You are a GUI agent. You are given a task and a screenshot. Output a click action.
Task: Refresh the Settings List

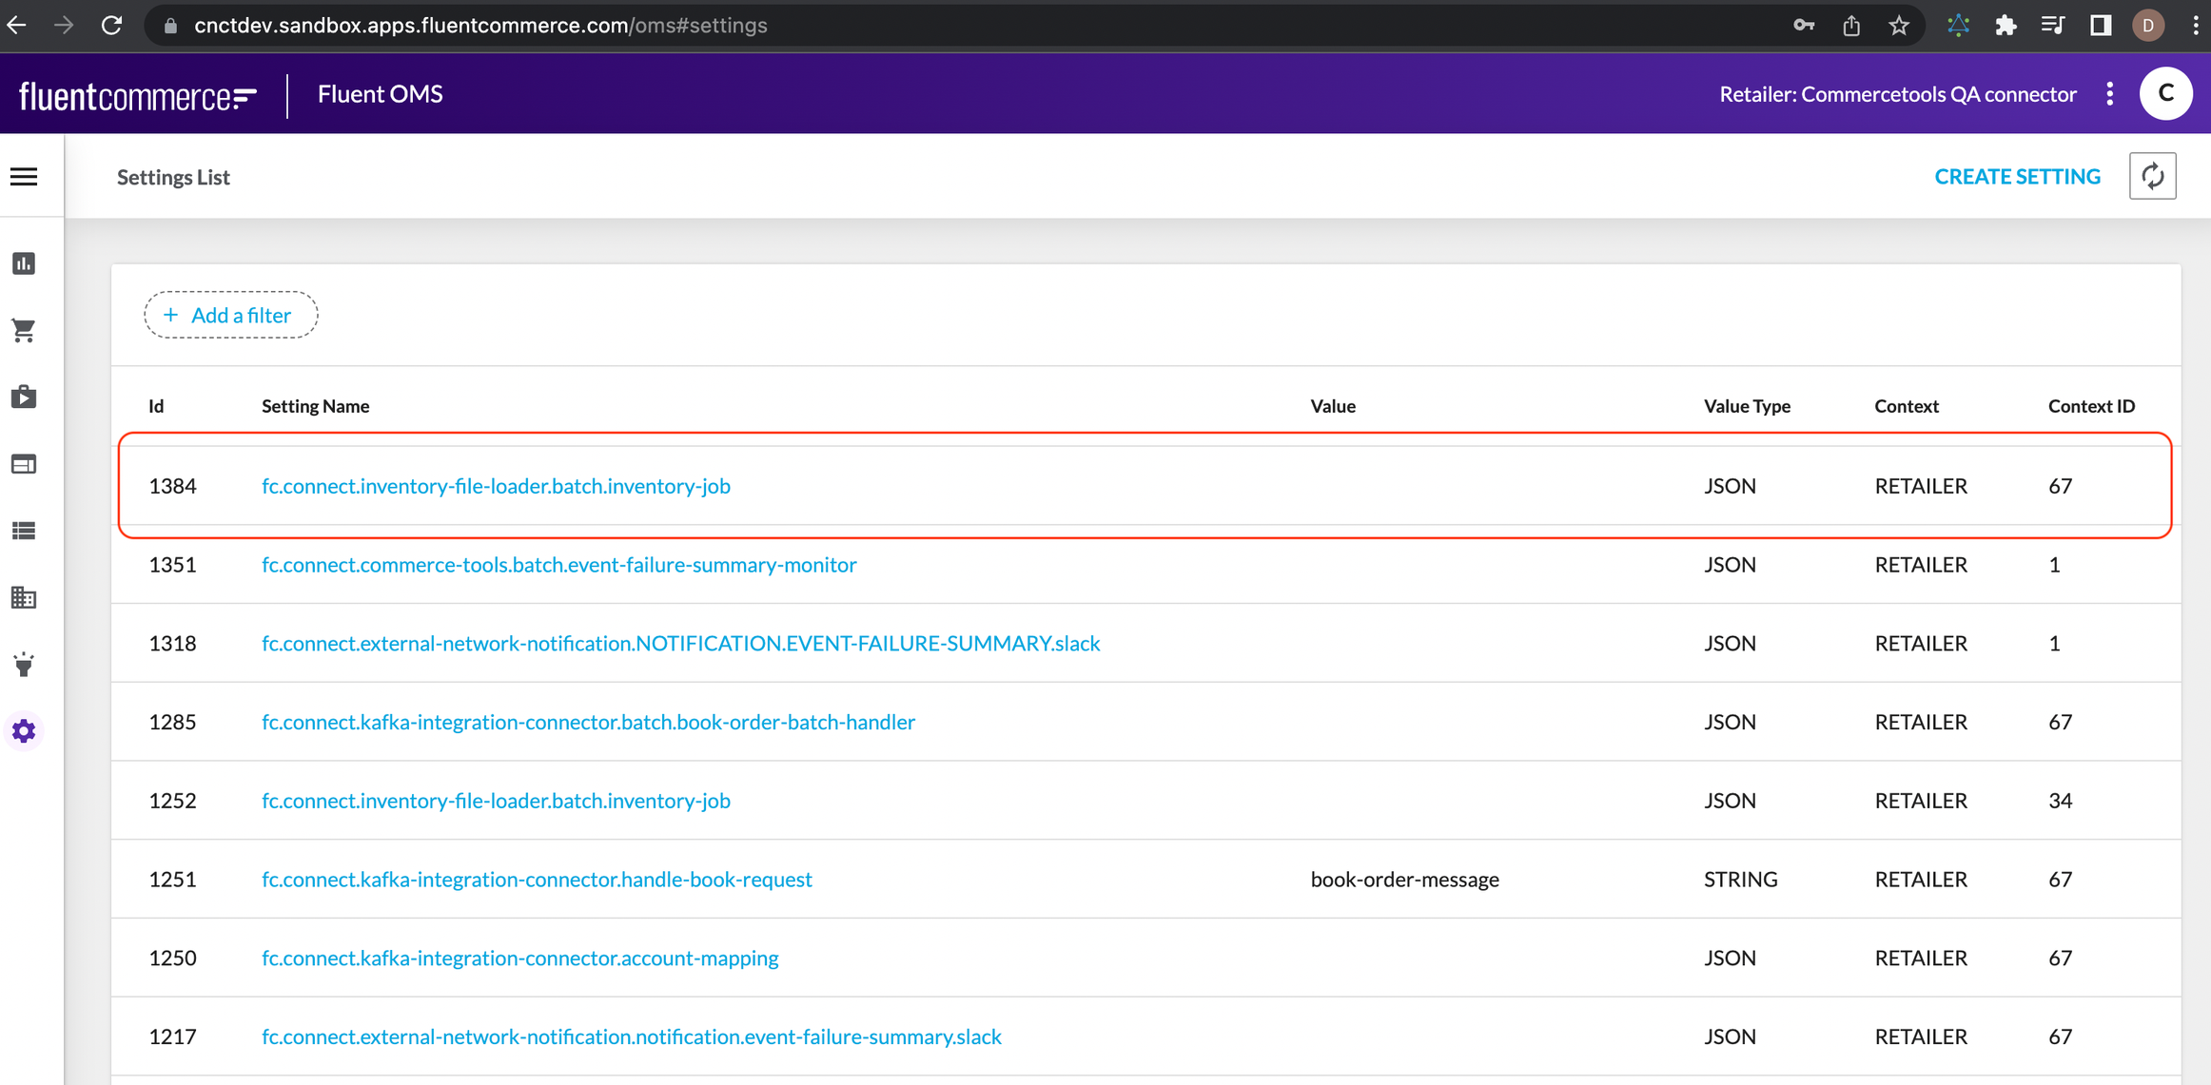coord(2152,177)
